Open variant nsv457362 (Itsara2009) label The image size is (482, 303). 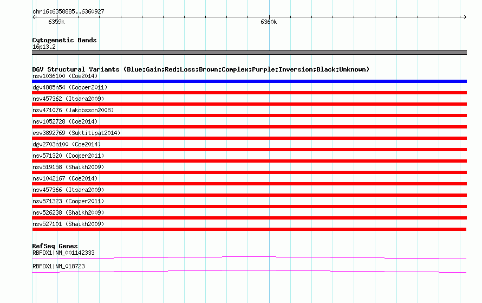tap(68, 99)
